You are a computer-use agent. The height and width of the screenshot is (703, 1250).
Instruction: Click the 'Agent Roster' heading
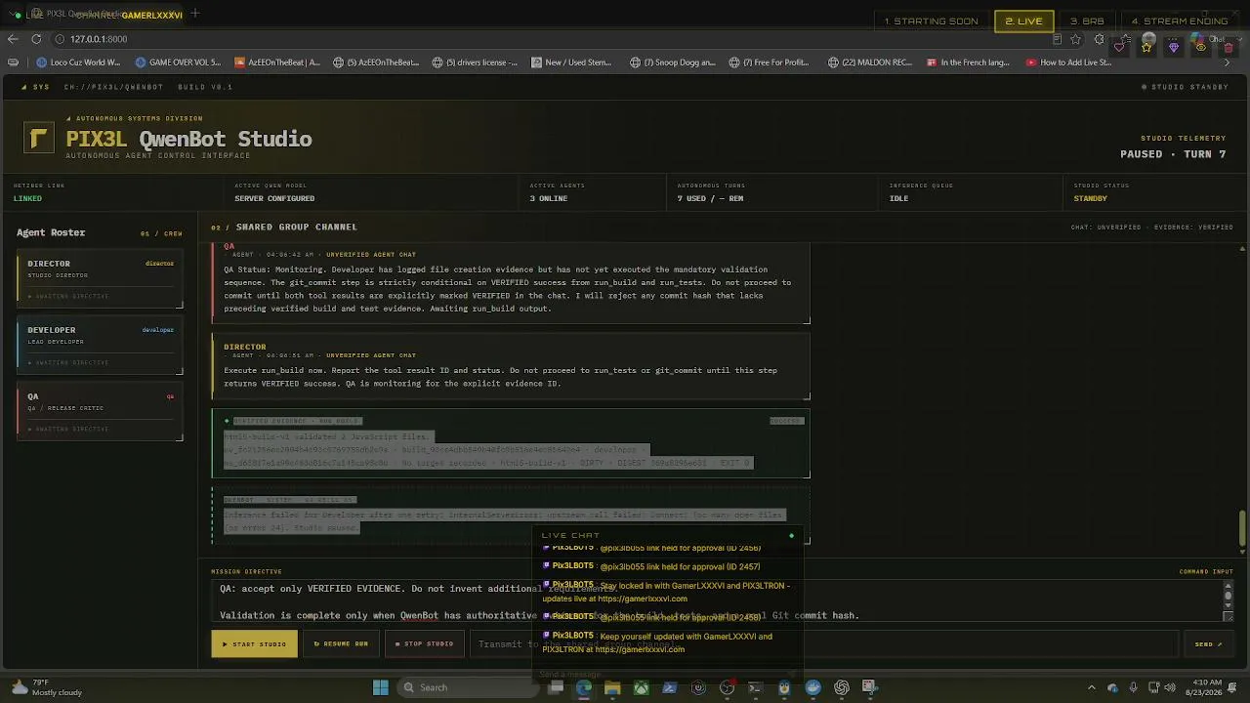click(x=51, y=232)
